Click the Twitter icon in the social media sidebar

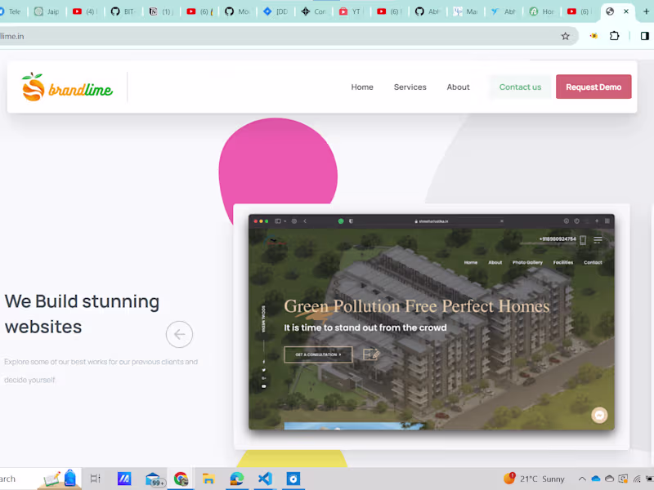pos(263,370)
